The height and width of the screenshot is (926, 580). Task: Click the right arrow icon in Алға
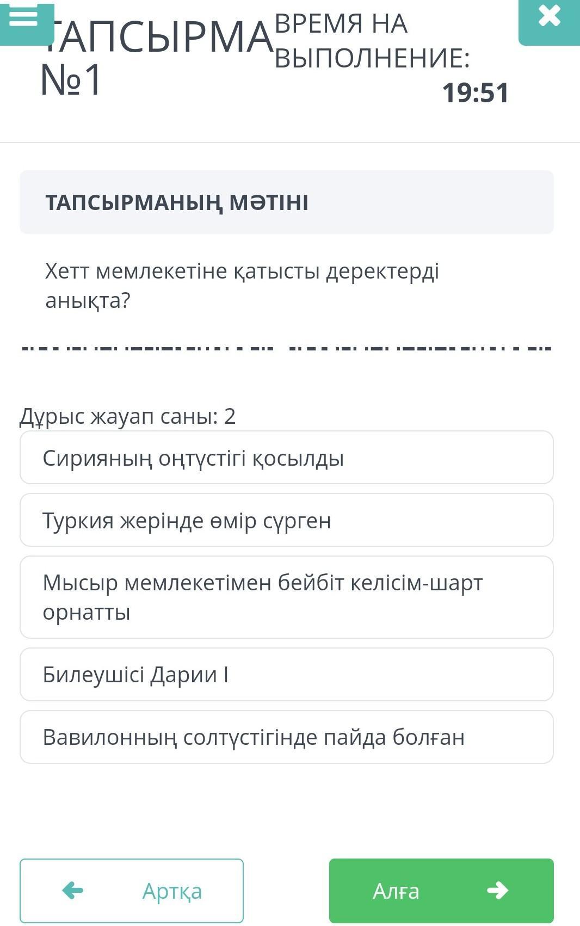(x=497, y=891)
